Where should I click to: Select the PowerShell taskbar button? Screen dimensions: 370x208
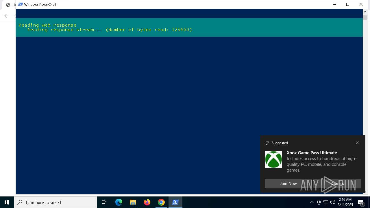[x=175, y=202]
